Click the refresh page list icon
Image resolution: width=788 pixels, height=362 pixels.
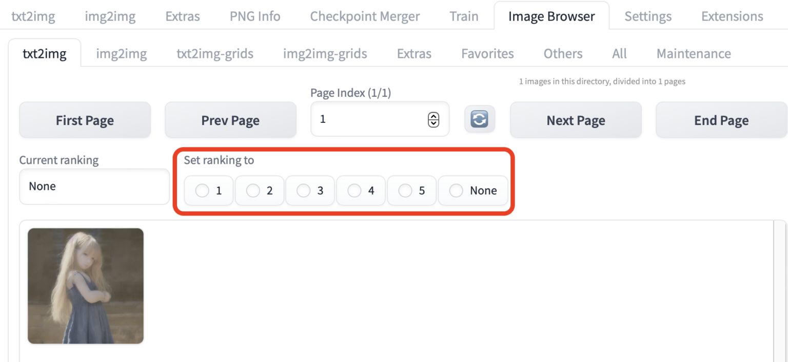[479, 119]
